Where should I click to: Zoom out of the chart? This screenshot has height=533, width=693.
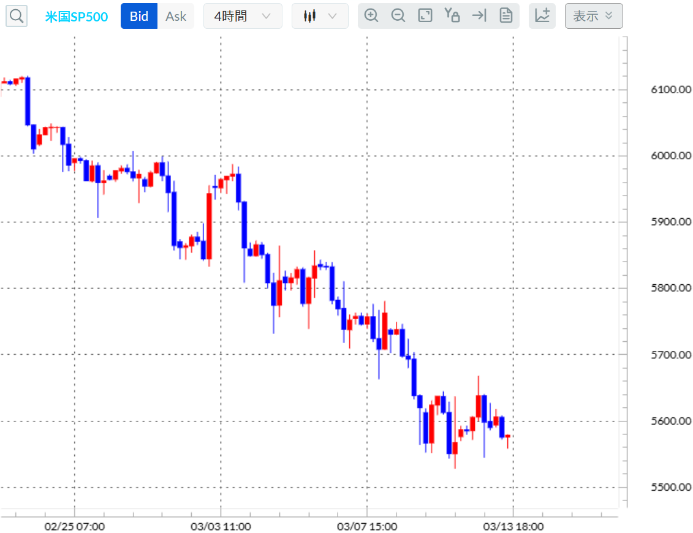pos(398,16)
